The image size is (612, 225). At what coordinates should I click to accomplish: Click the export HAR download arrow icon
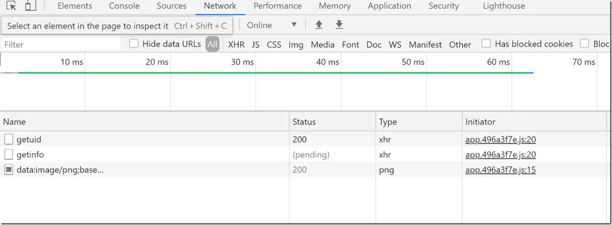pos(339,25)
